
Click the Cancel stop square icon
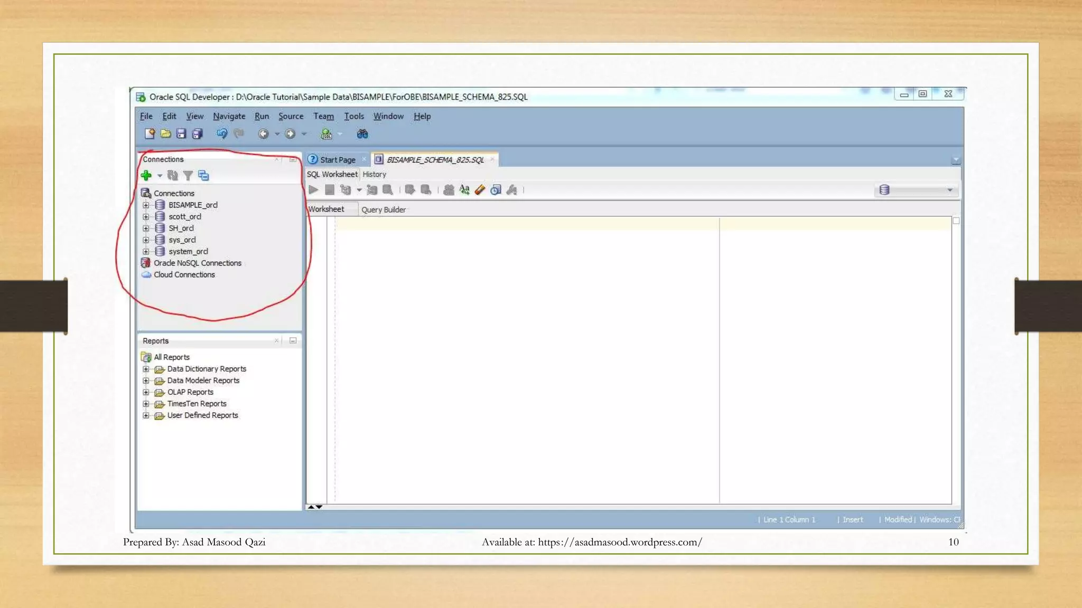[330, 190]
